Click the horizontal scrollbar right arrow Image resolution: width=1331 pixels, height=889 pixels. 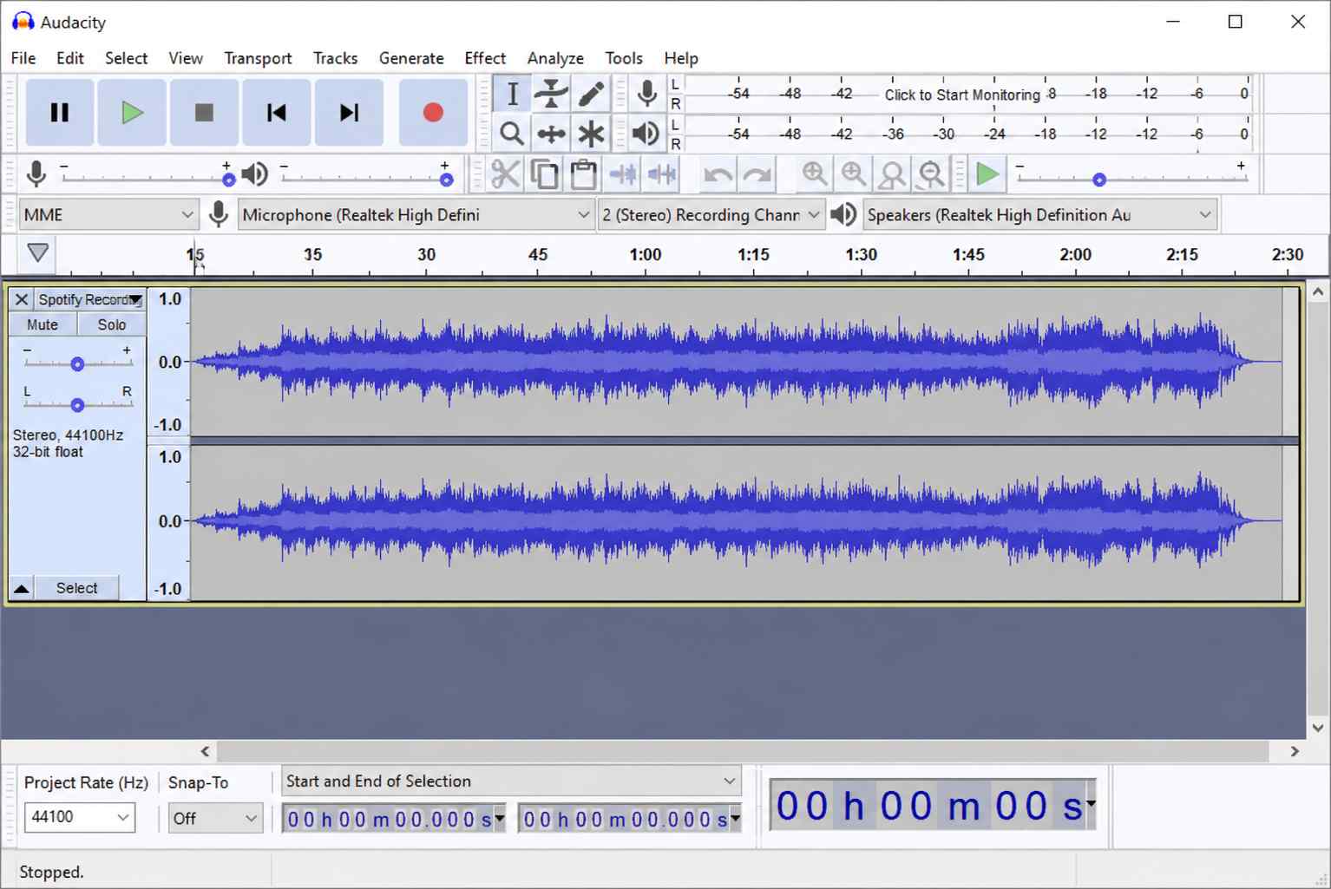pos(1295,751)
